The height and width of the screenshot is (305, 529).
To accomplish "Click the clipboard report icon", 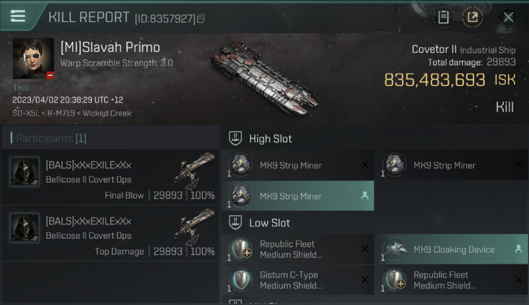I will pos(443,17).
